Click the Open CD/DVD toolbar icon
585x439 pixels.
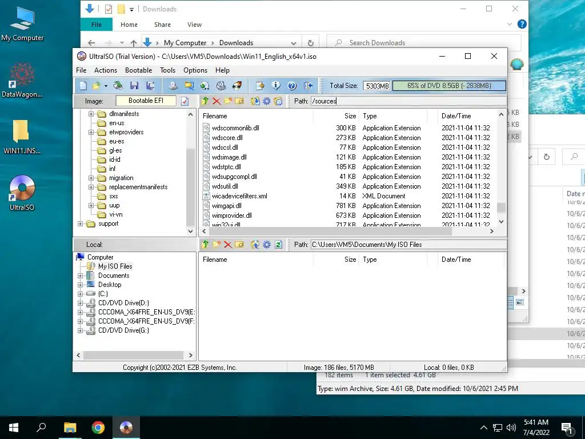tap(118, 86)
